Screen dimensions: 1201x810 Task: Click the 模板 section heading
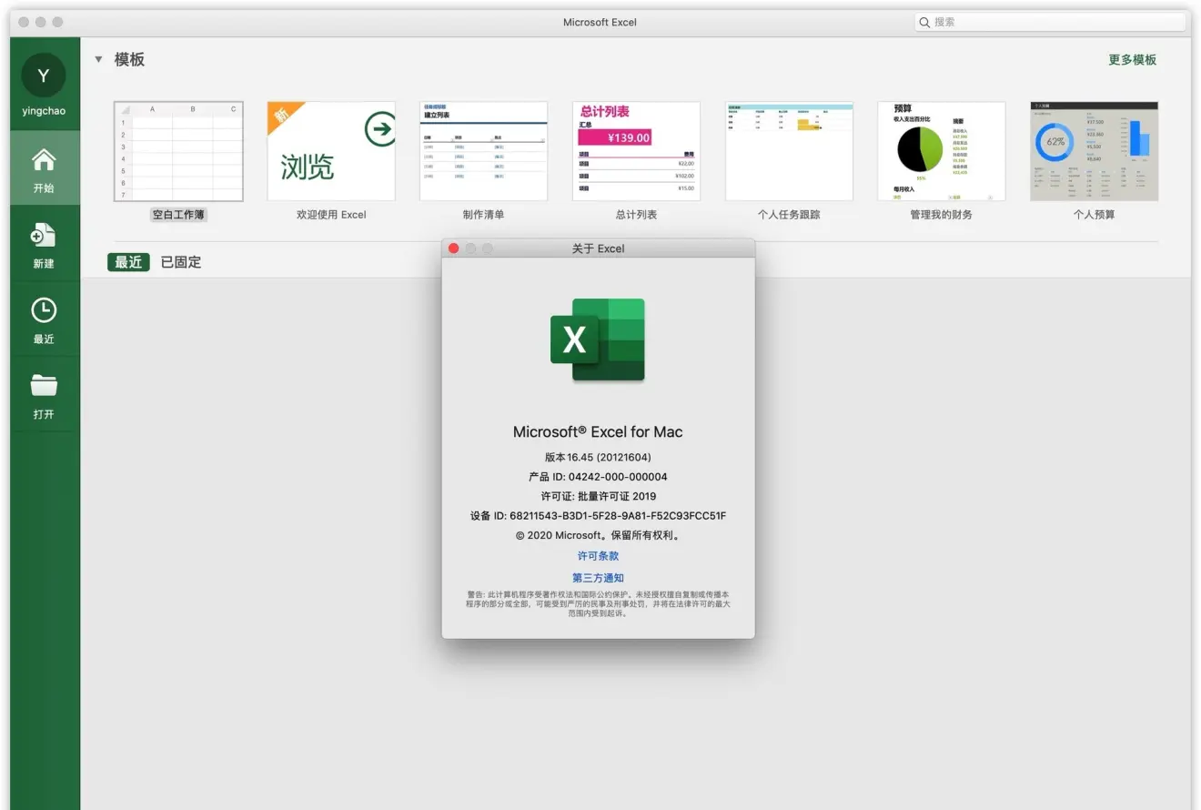pyautogui.click(x=129, y=59)
